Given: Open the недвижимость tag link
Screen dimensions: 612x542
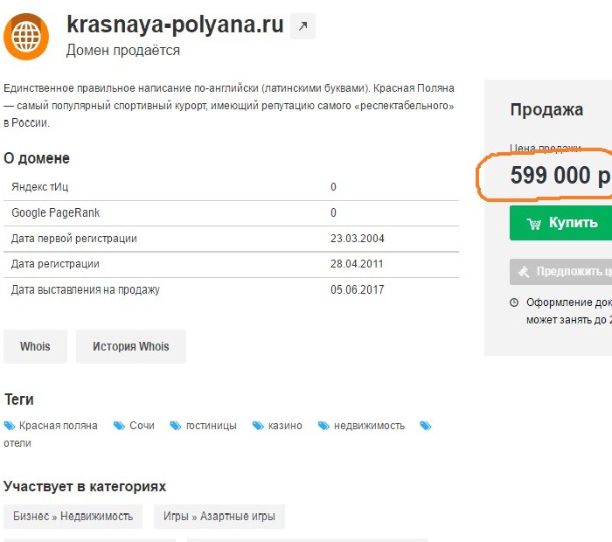Looking at the screenshot, I should [x=368, y=426].
